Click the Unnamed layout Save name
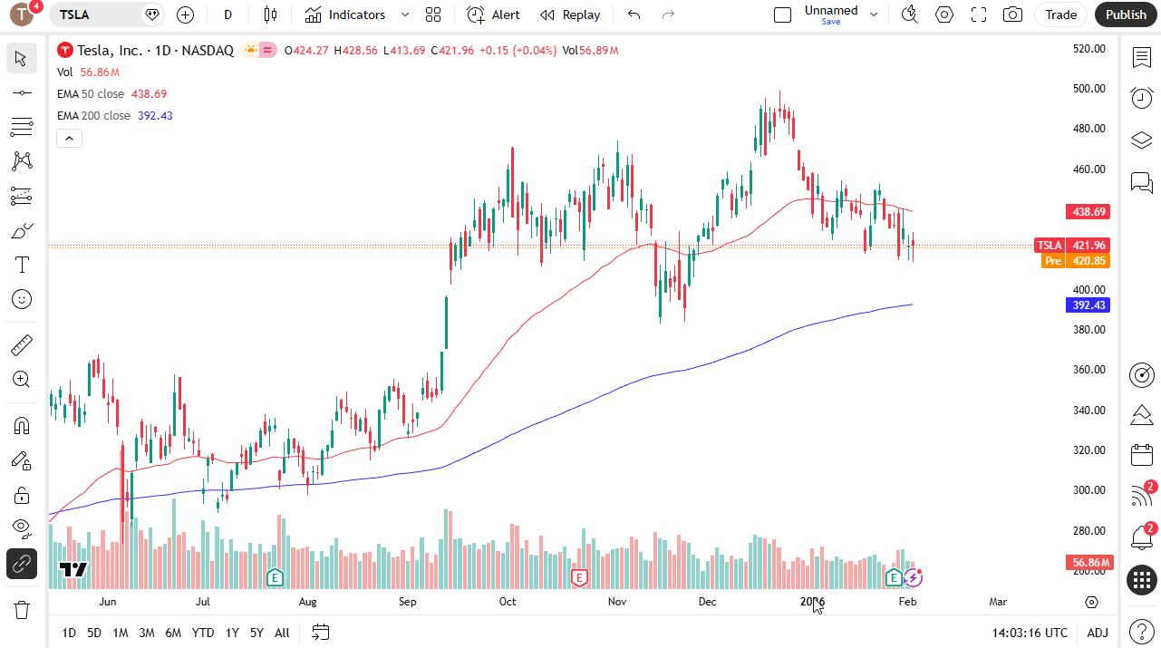Viewport: 1161px width, 648px height. tap(830, 15)
